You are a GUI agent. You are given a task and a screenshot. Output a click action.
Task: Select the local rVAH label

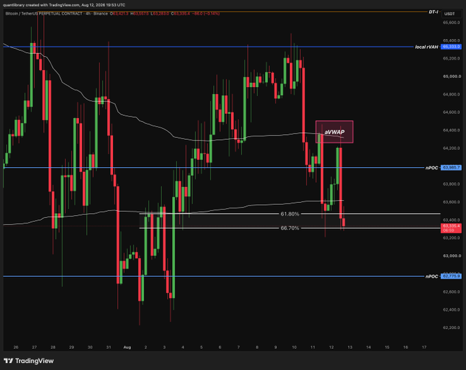426,47
